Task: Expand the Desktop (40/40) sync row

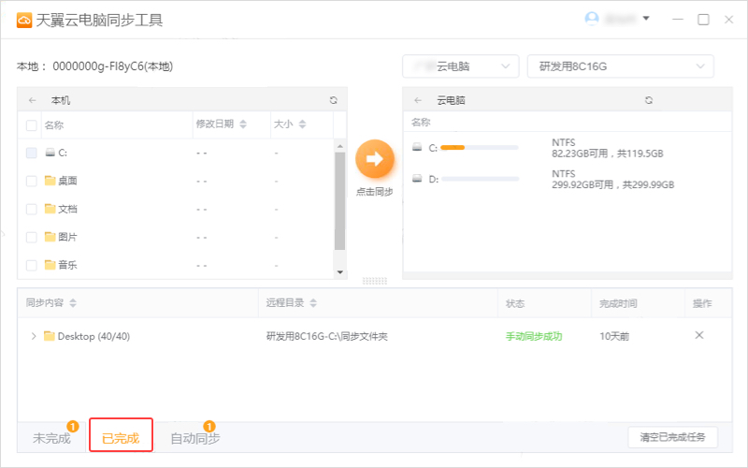Action: tap(34, 336)
